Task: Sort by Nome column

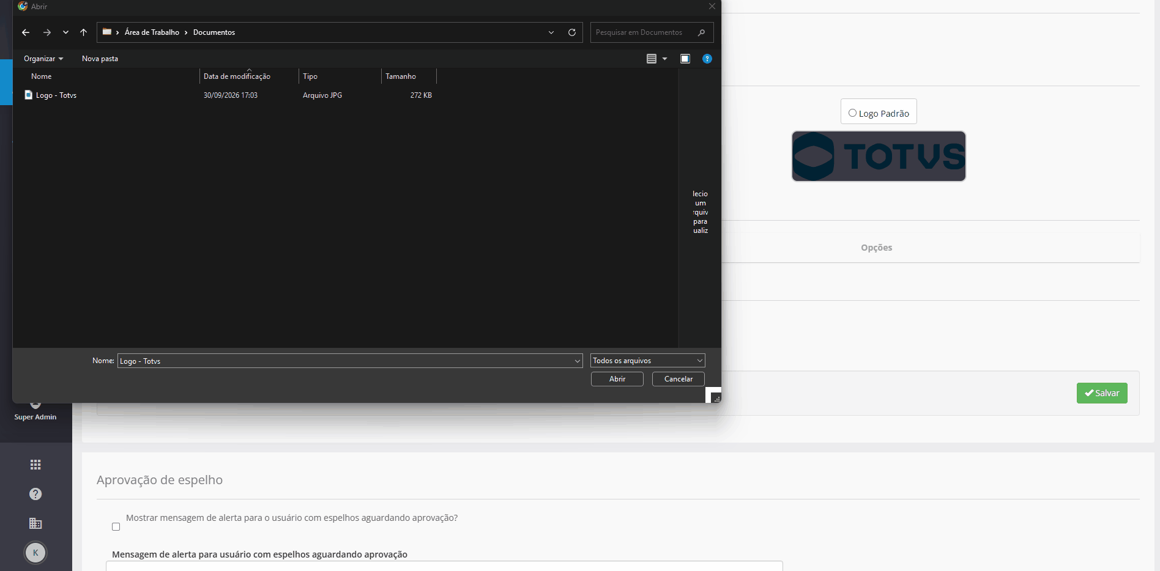Action: pos(42,76)
